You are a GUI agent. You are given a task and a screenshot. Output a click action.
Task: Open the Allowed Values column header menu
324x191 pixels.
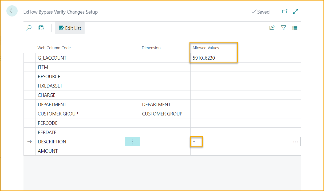click(x=206, y=48)
